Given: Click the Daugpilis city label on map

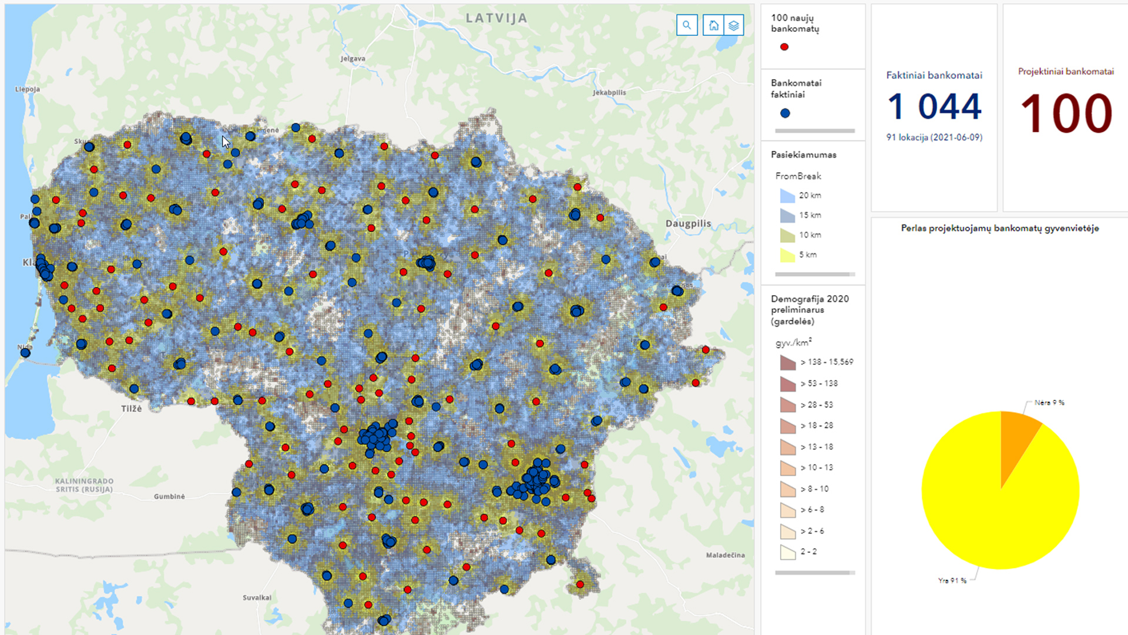Looking at the screenshot, I should coord(688,223).
